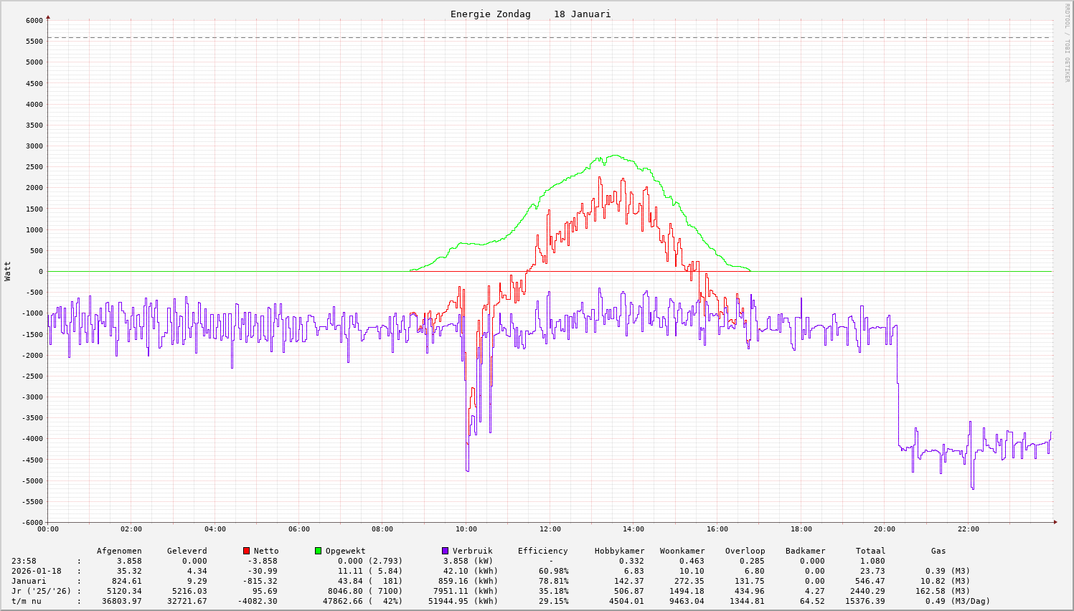Select the chart title Energie Zondag 18 Januari
Viewport: 1074px width, 611px height.
530,14
